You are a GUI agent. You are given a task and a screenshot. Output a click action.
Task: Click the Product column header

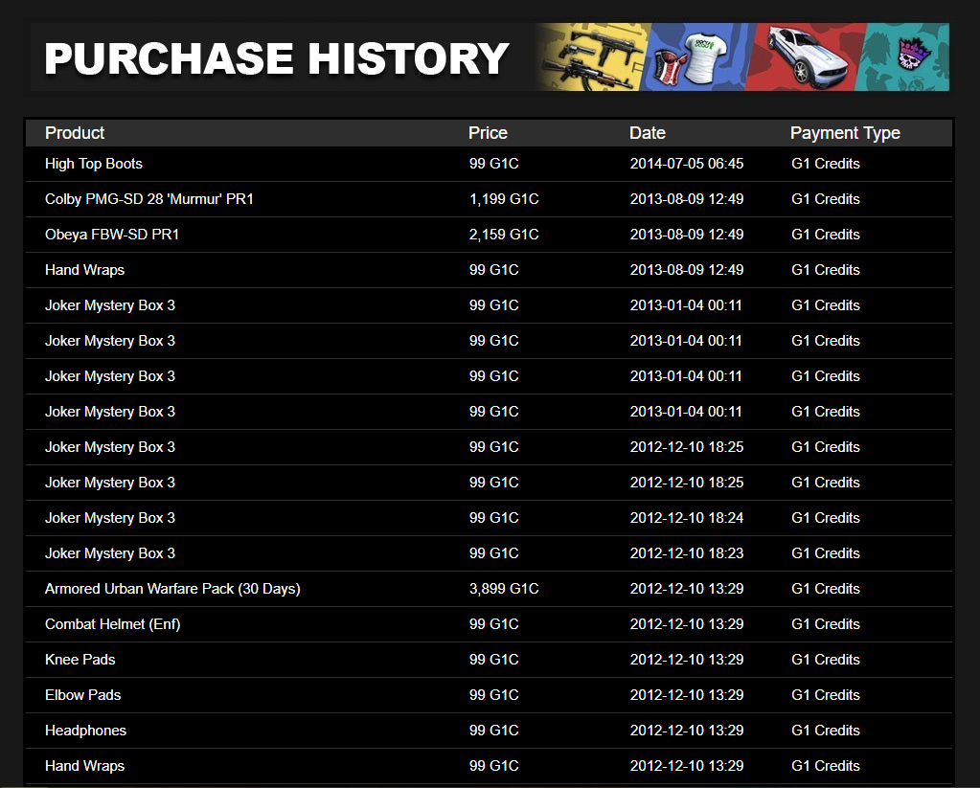[75, 133]
